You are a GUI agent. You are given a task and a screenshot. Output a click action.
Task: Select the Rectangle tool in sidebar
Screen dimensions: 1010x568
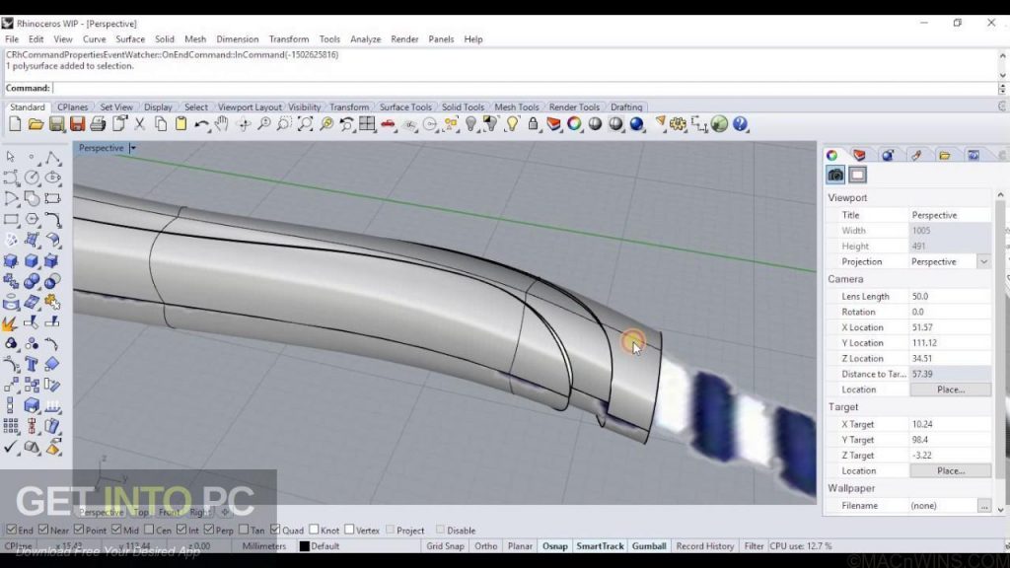[11, 219]
